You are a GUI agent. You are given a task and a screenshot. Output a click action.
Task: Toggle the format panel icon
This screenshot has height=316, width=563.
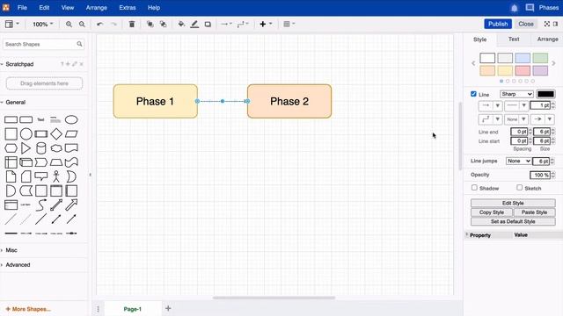(x=555, y=24)
